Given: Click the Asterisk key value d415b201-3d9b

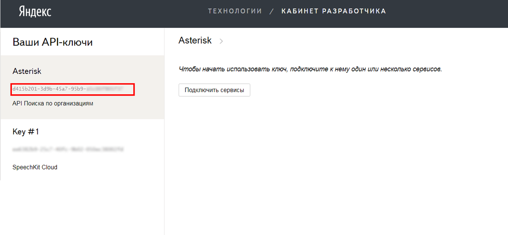Looking at the screenshot, I should (68, 89).
